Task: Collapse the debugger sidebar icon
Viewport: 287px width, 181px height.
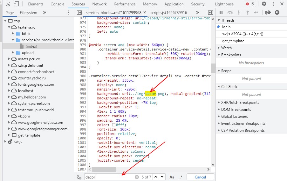Action: 210,12
